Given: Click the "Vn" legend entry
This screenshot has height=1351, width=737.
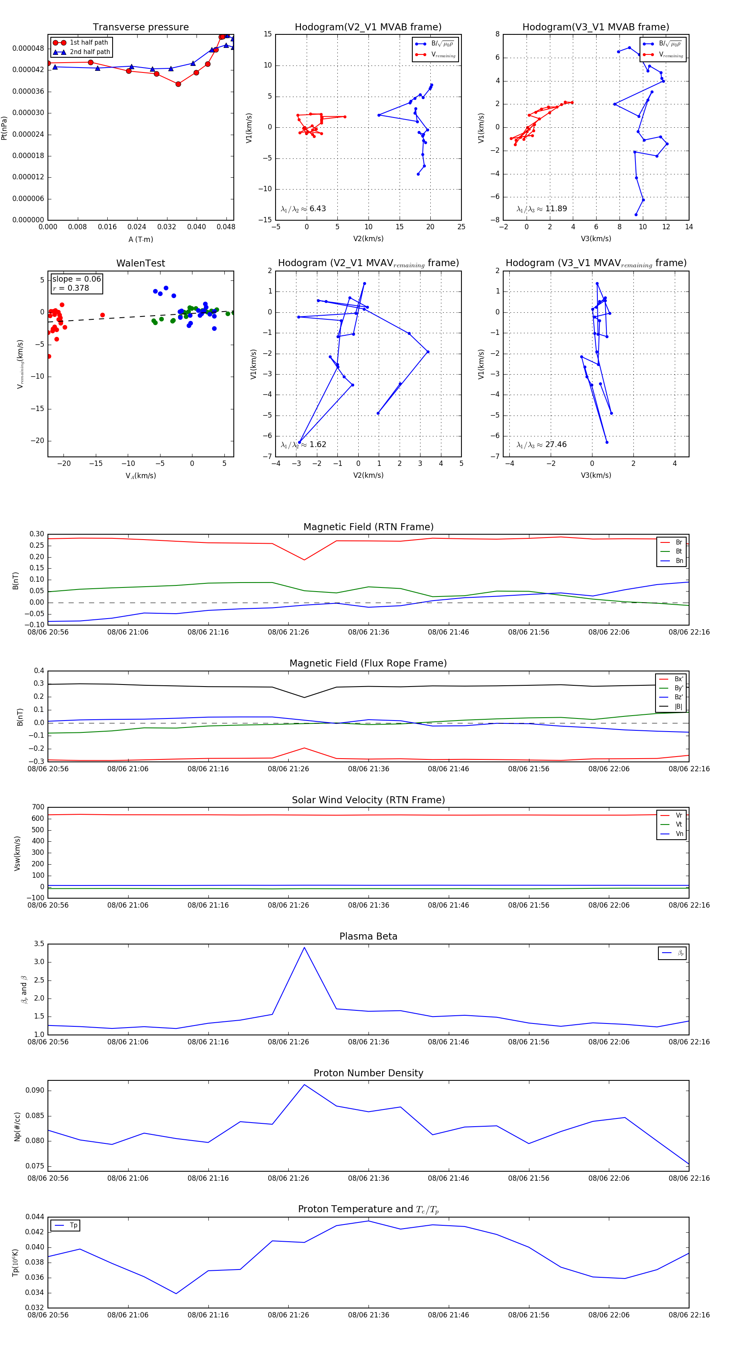Looking at the screenshot, I should tap(672, 834).
